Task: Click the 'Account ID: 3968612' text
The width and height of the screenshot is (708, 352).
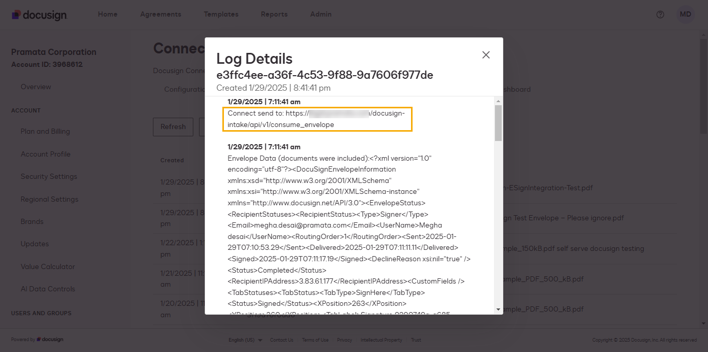Action: click(47, 65)
